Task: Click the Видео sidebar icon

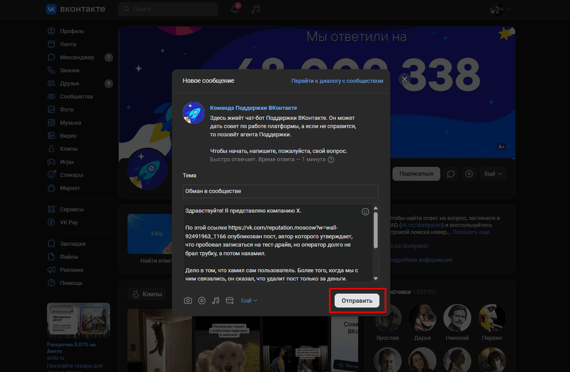Action: [x=51, y=135]
